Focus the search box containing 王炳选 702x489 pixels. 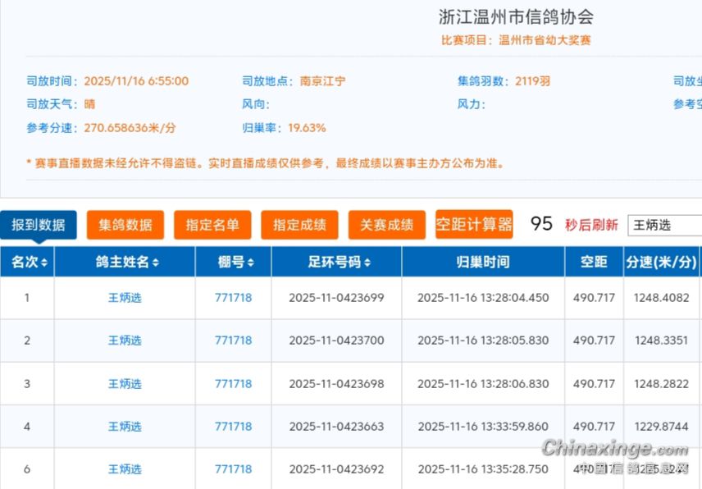pos(664,225)
